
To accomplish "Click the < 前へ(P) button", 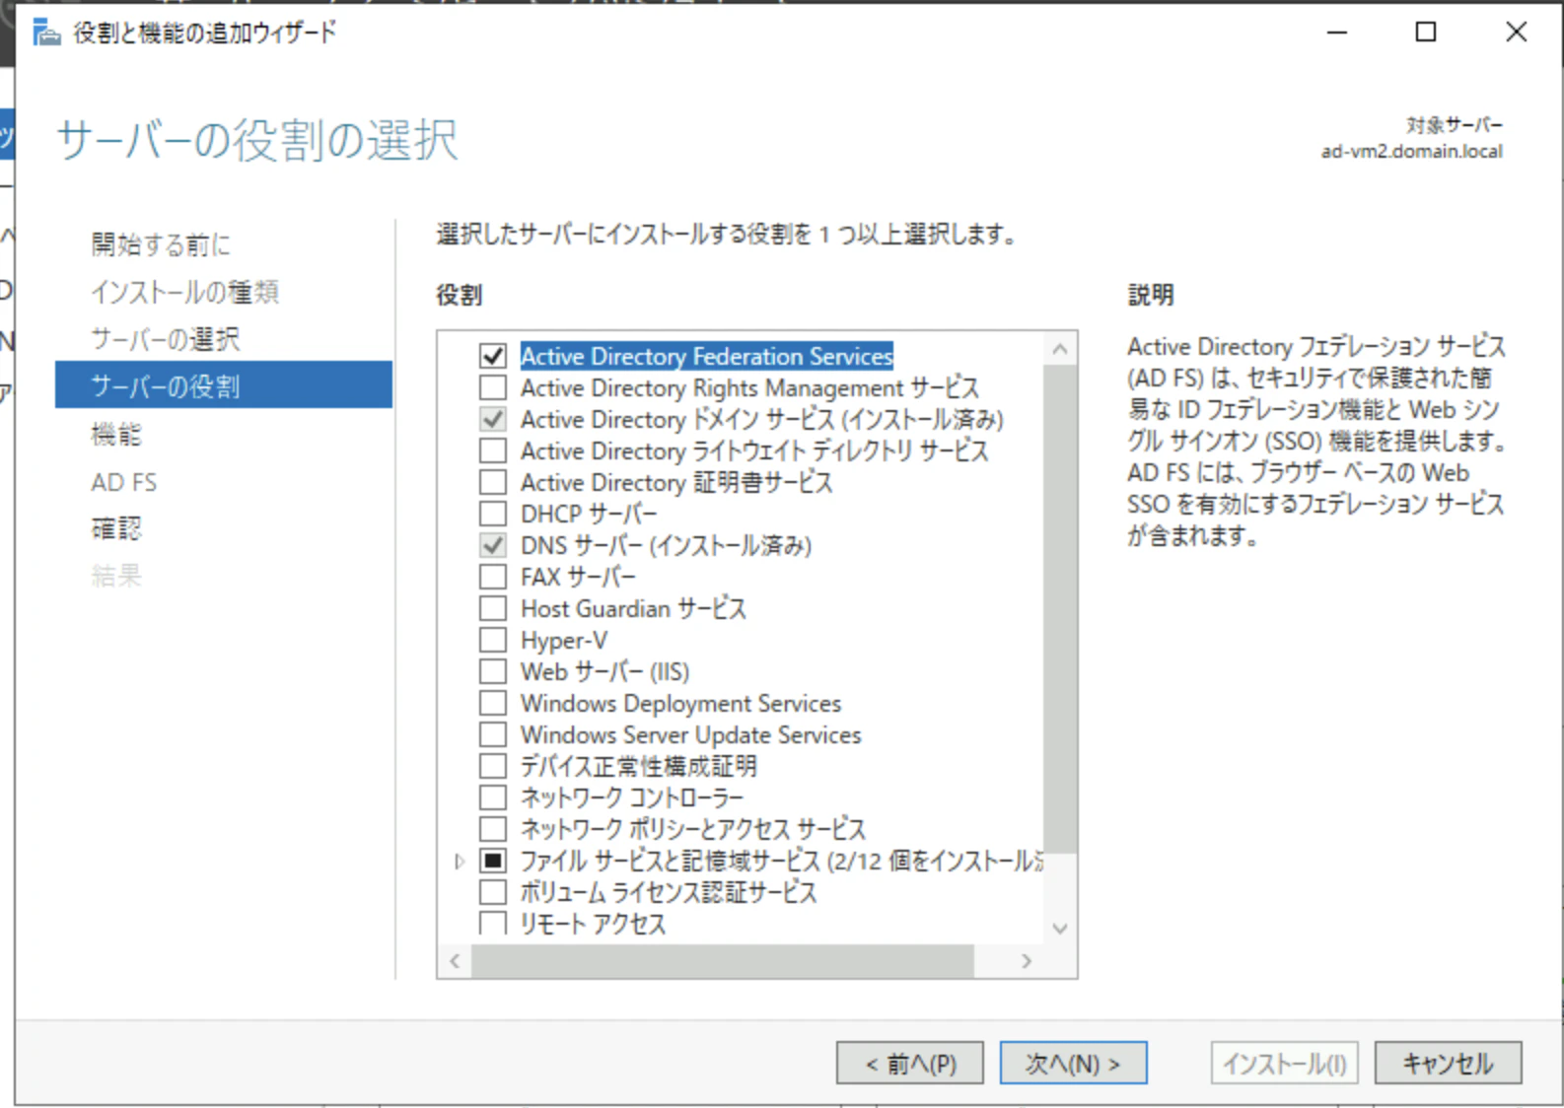I will pos(910,1064).
